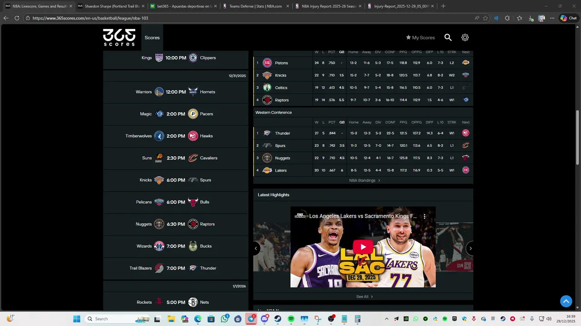The width and height of the screenshot is (581, 326).
Task: Click the browser address bar URL
Action: 90,18
